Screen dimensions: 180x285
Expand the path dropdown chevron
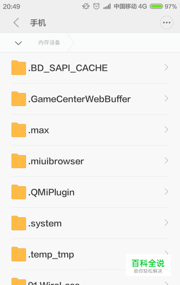coord(18,43)
